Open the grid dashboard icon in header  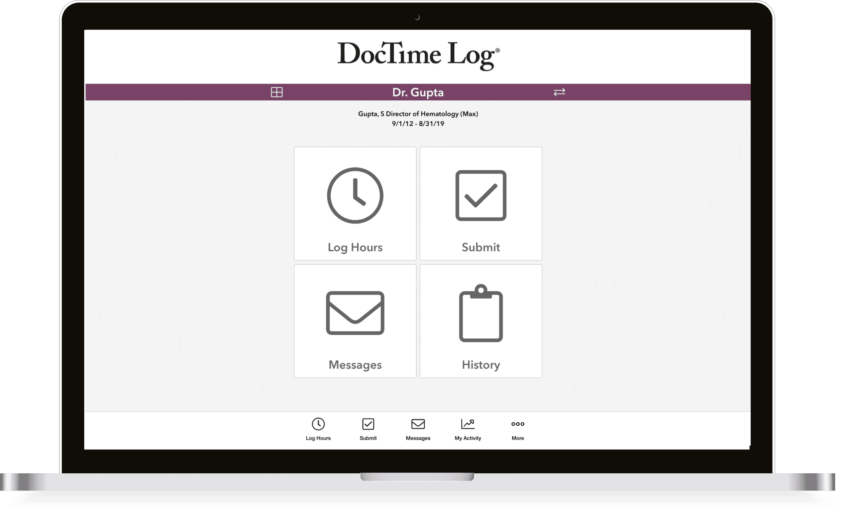[277, 92]
